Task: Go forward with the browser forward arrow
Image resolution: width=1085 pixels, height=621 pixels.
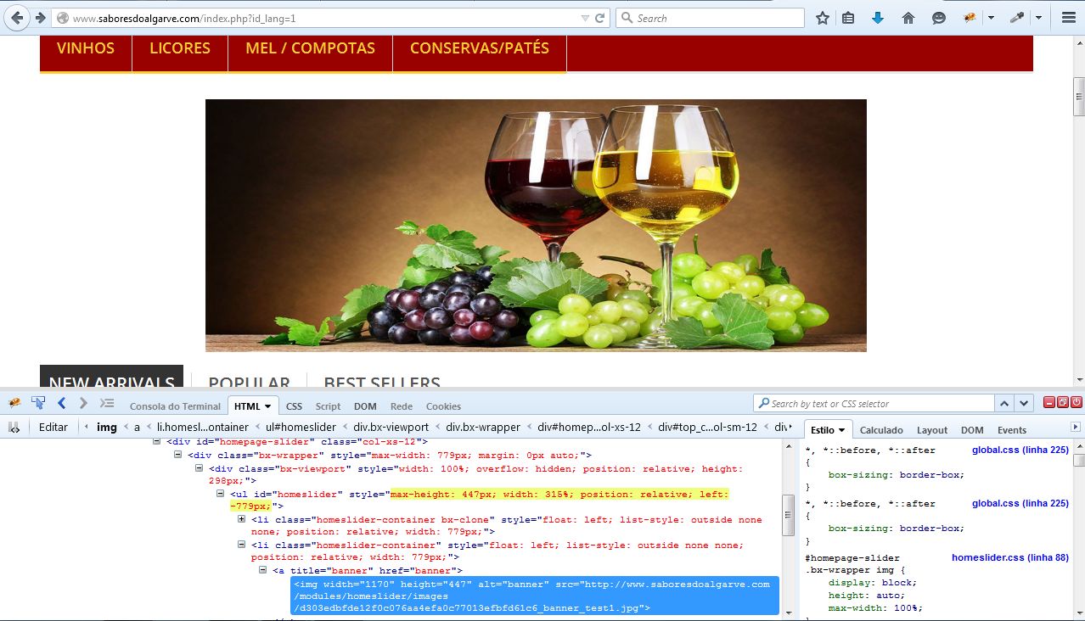Action: [x=40, y=18]
